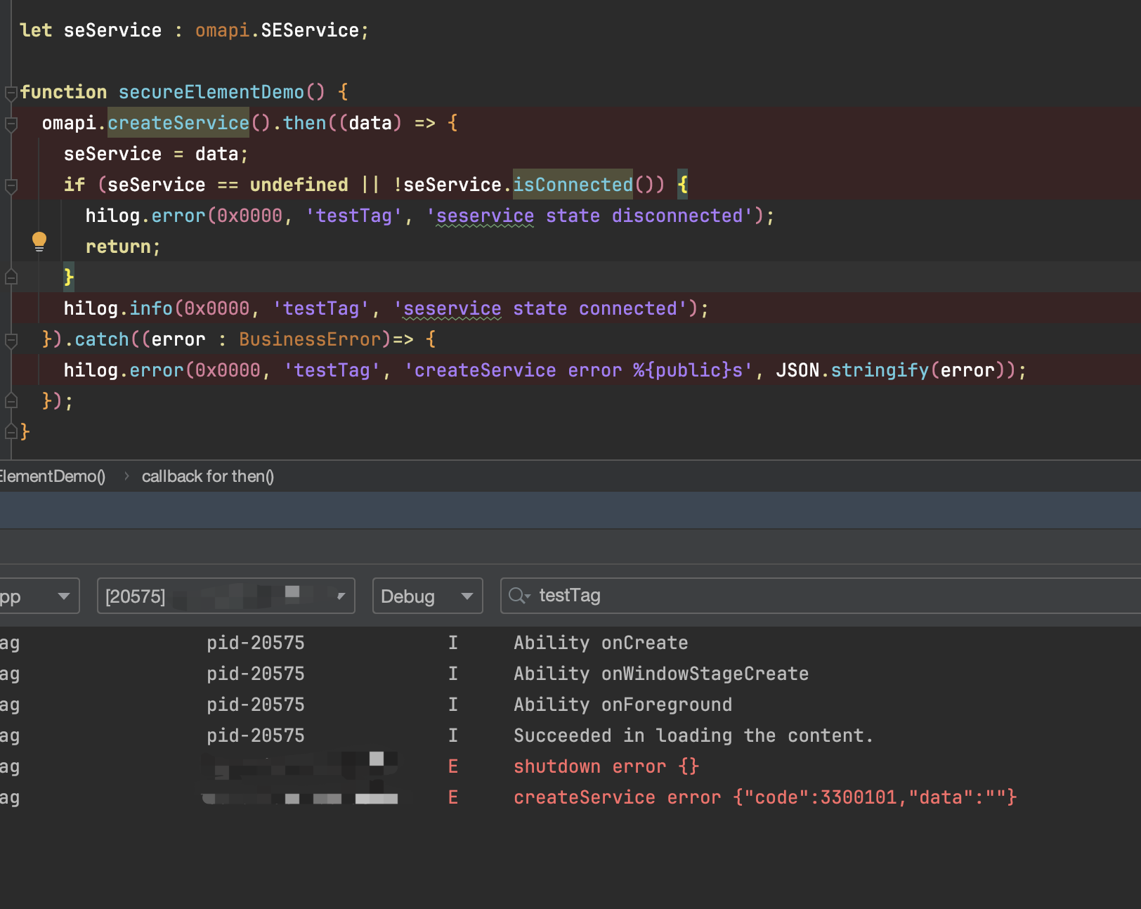
Task: Click 'seservice state connected' string
Action: click(x=540, y=308)
